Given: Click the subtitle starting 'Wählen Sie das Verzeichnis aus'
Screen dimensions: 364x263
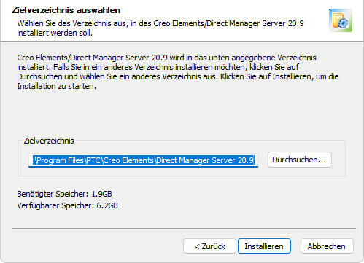Looking at the screenshot, I should tap(160, 28).
